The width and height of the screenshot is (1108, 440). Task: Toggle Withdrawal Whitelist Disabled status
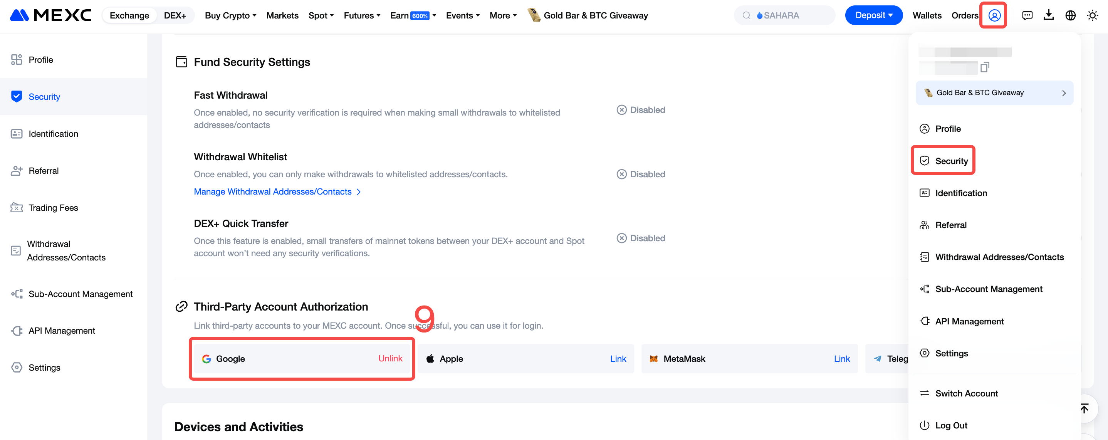[641, 174]
